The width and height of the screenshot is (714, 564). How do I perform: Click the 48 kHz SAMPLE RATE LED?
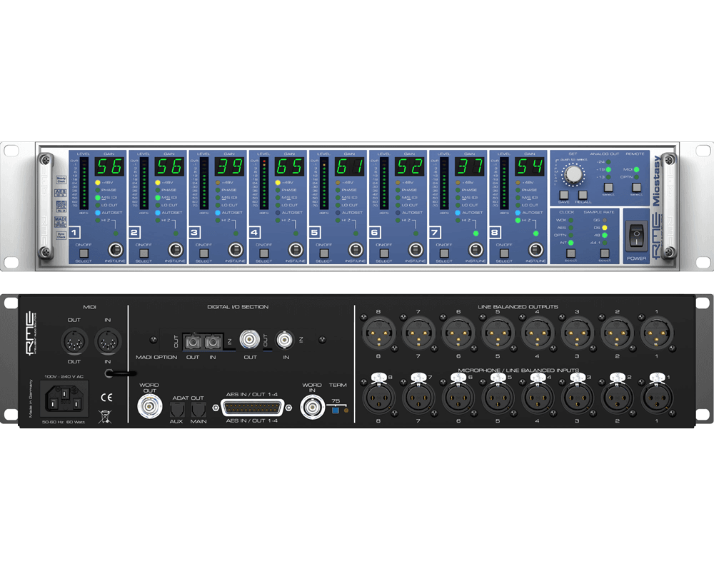click(605, 234)
